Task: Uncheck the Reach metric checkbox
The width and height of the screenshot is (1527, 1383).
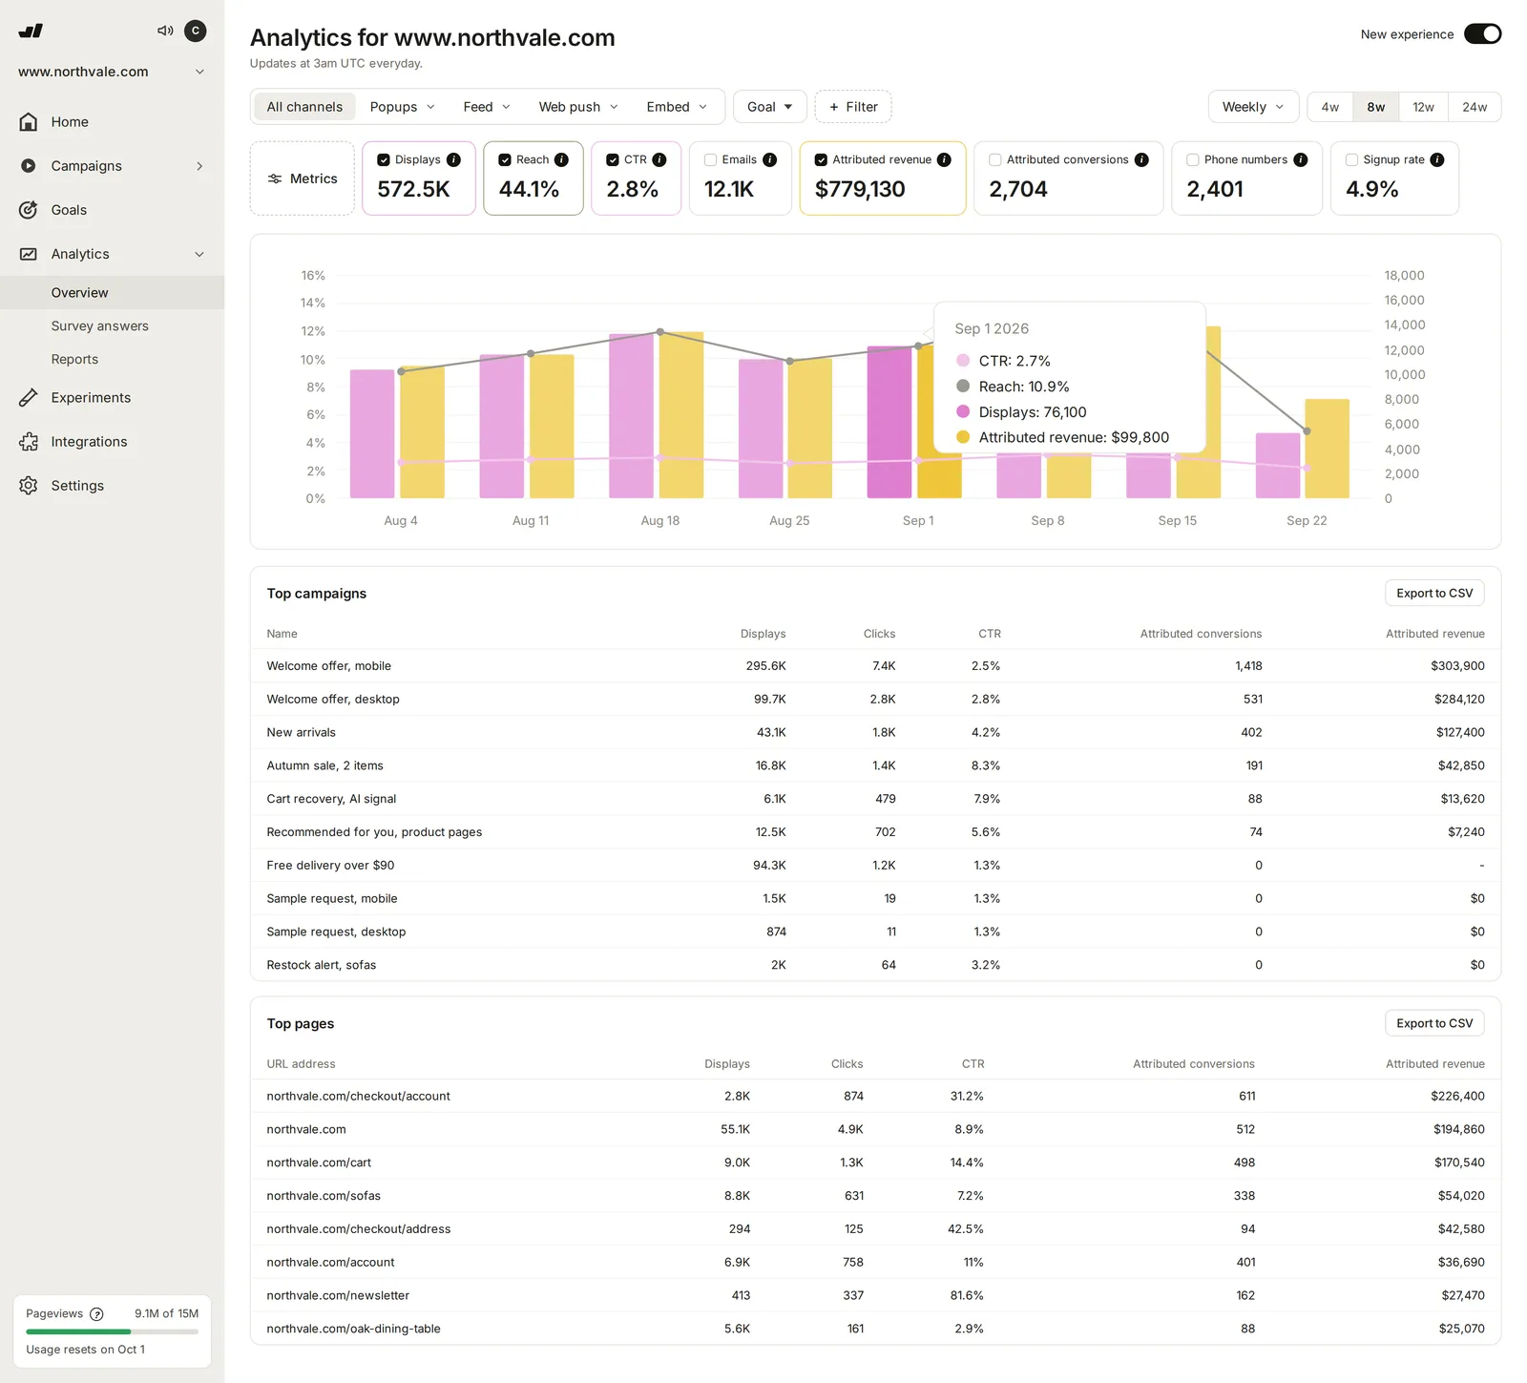Action: 505,159
